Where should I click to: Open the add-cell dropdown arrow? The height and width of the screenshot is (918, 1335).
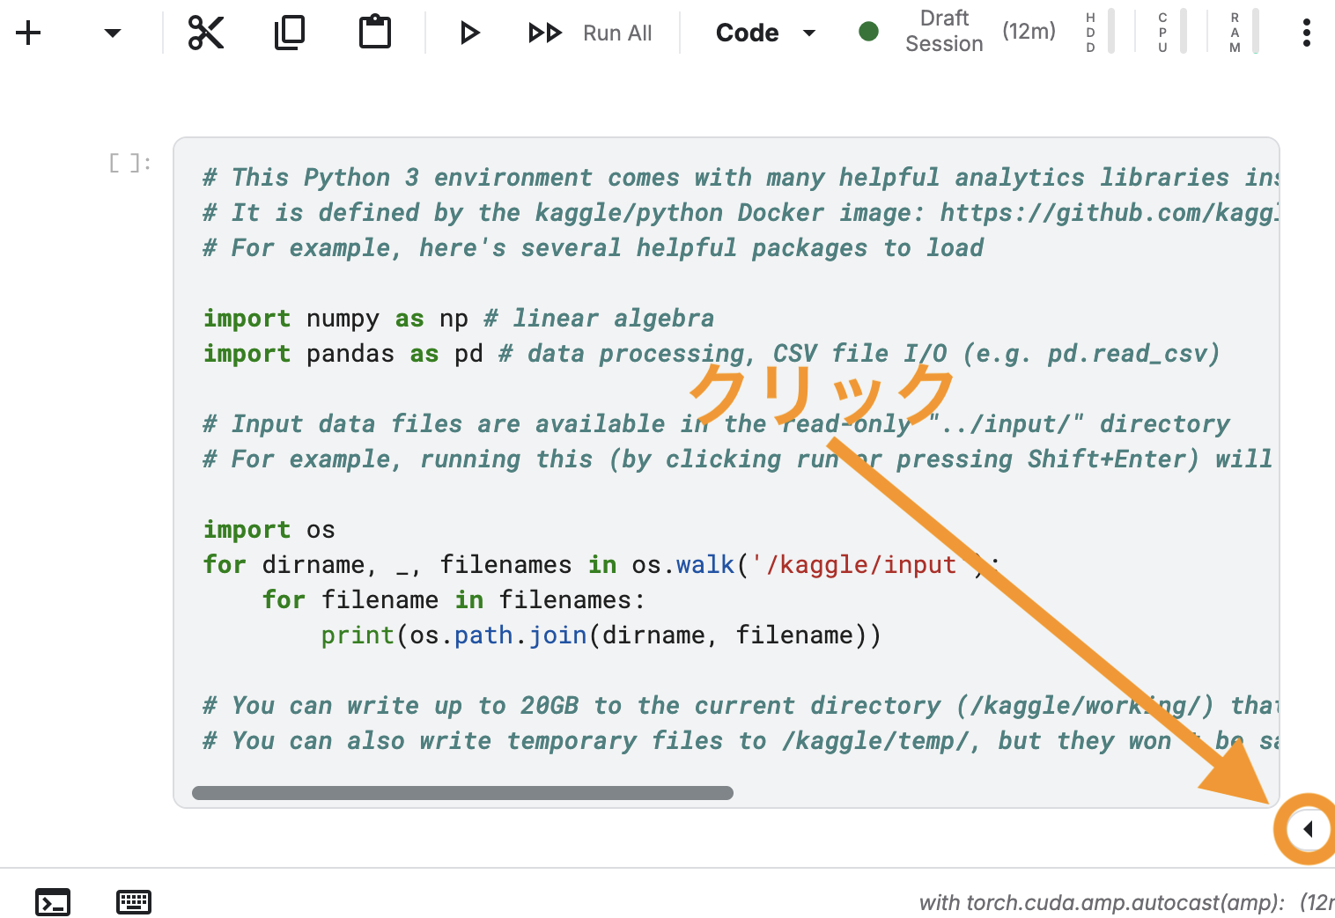coord(112,33)
